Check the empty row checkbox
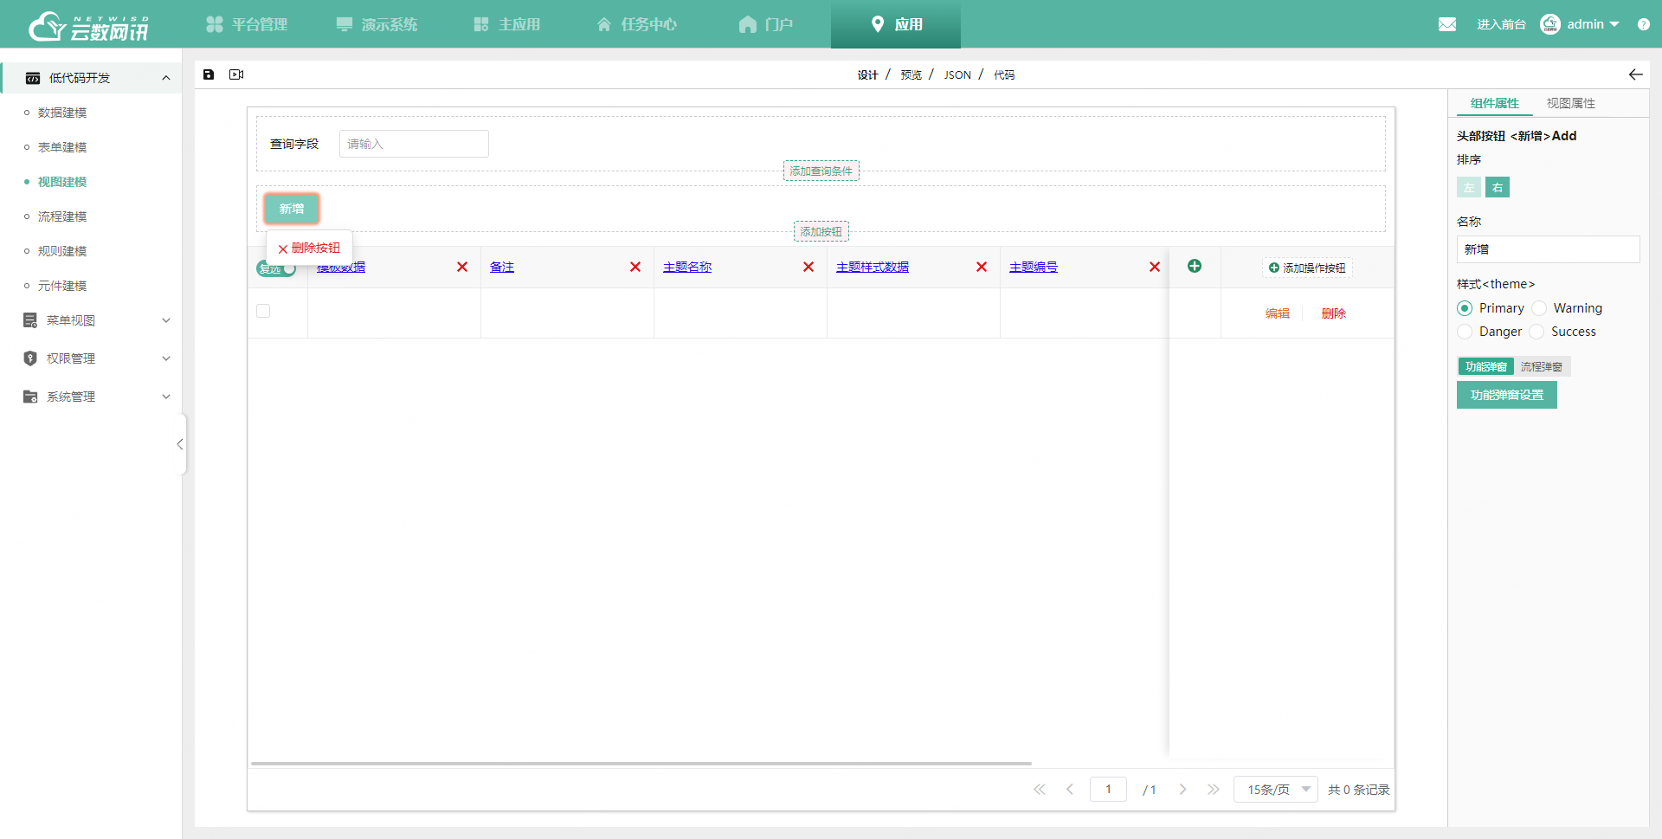 [x=263, y=311]
